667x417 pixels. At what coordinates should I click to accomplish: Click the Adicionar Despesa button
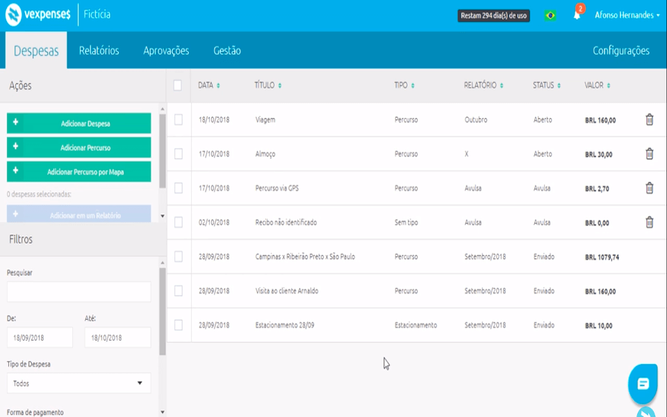pos(79,122)
